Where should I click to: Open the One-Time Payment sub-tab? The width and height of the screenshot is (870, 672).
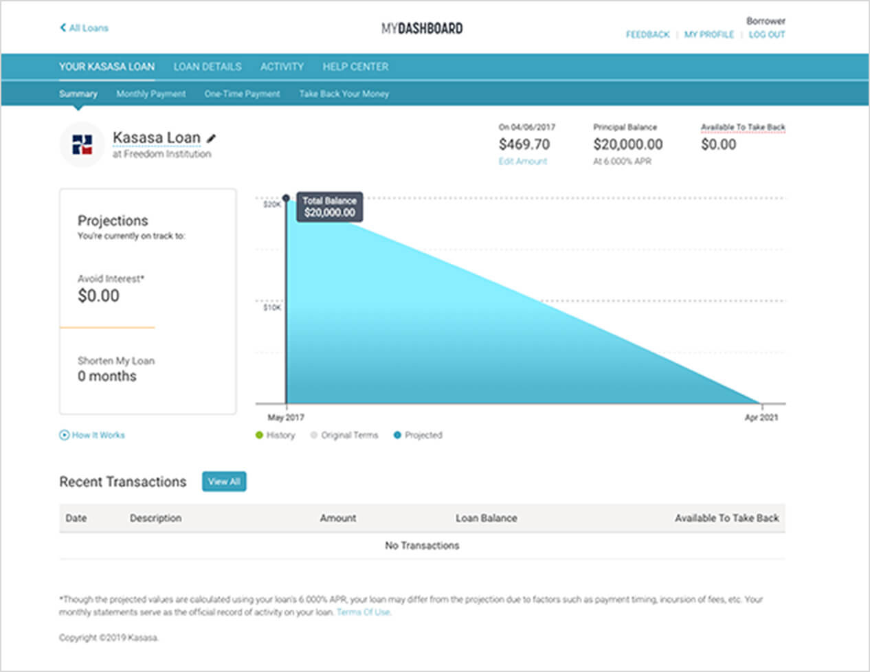point(242,93)
